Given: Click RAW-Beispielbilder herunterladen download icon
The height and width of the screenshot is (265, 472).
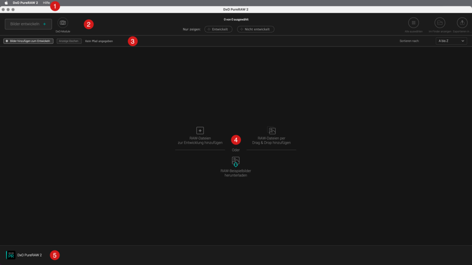Looking at the screenshot, I should coord(236,161).
